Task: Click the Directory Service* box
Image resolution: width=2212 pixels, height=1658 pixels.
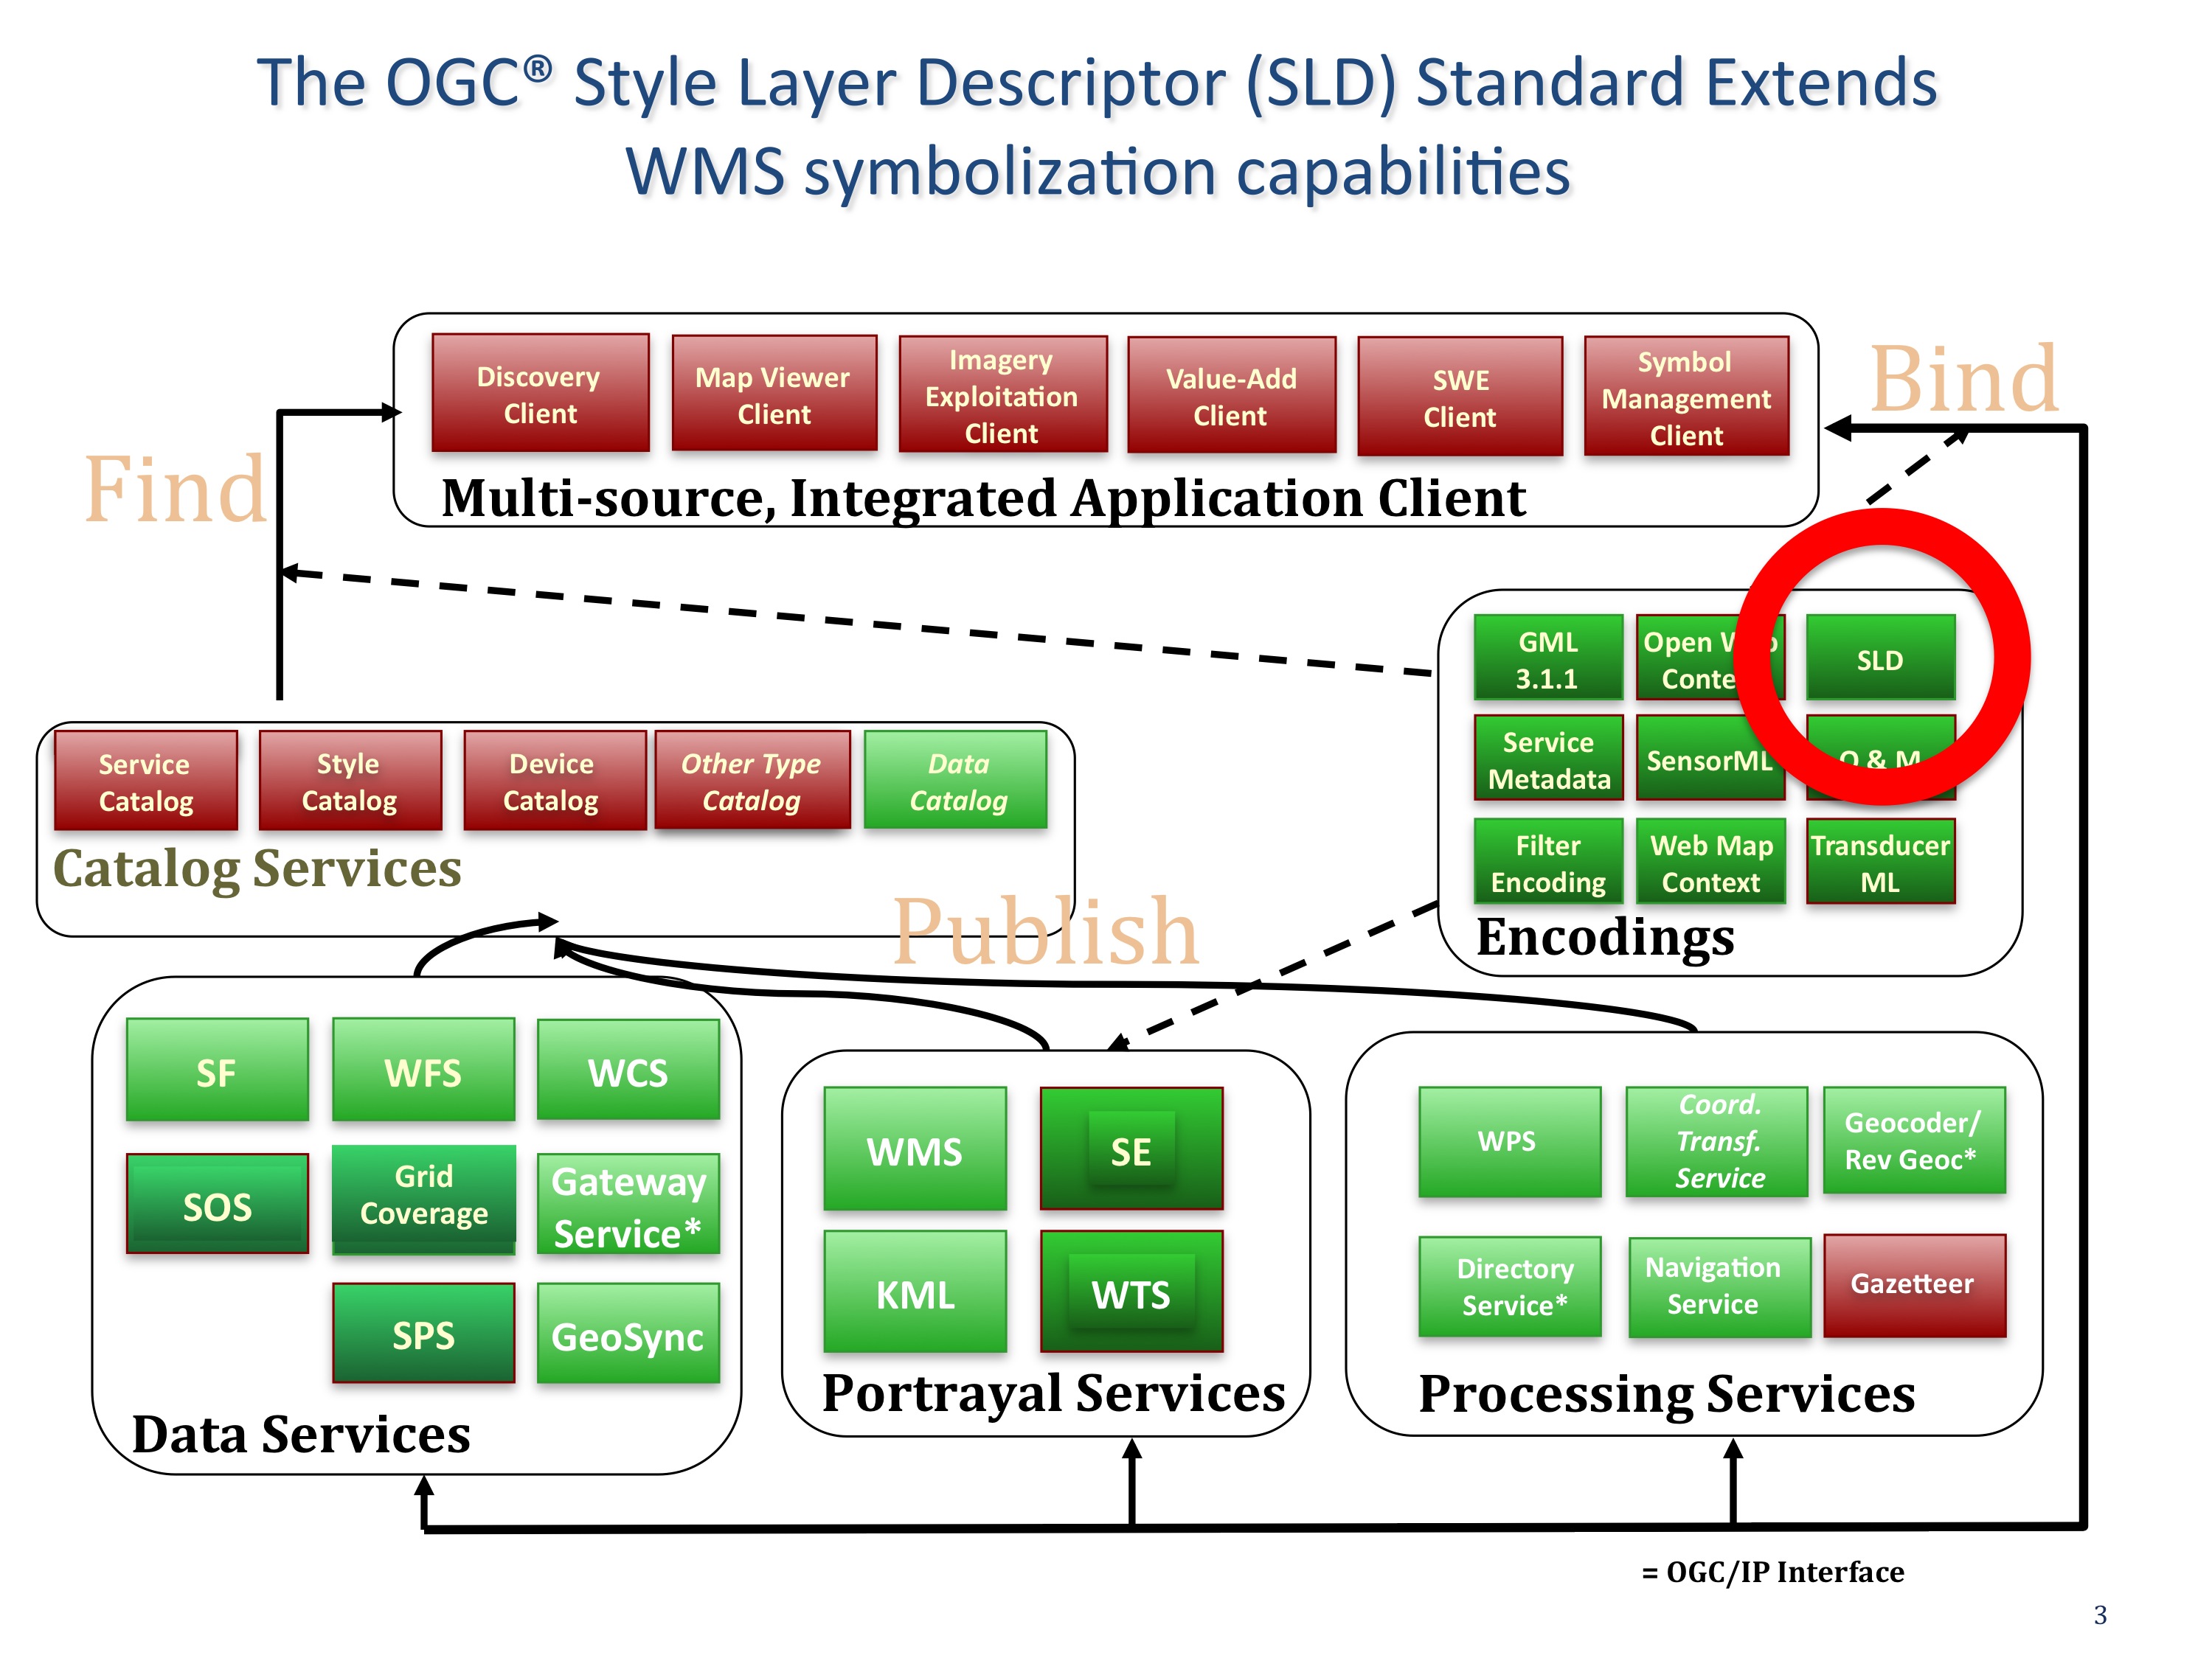Action: pos(1510,1286)
